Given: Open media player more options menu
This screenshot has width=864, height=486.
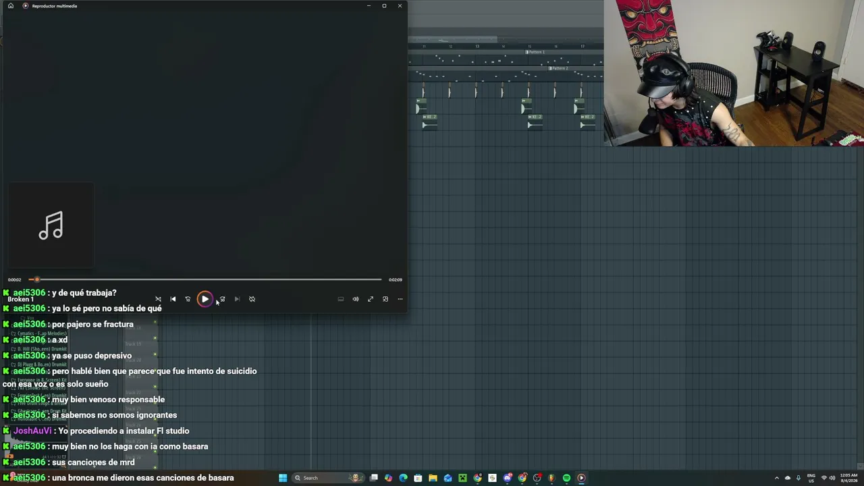Looking at the screenshot, I should (400, 299).
